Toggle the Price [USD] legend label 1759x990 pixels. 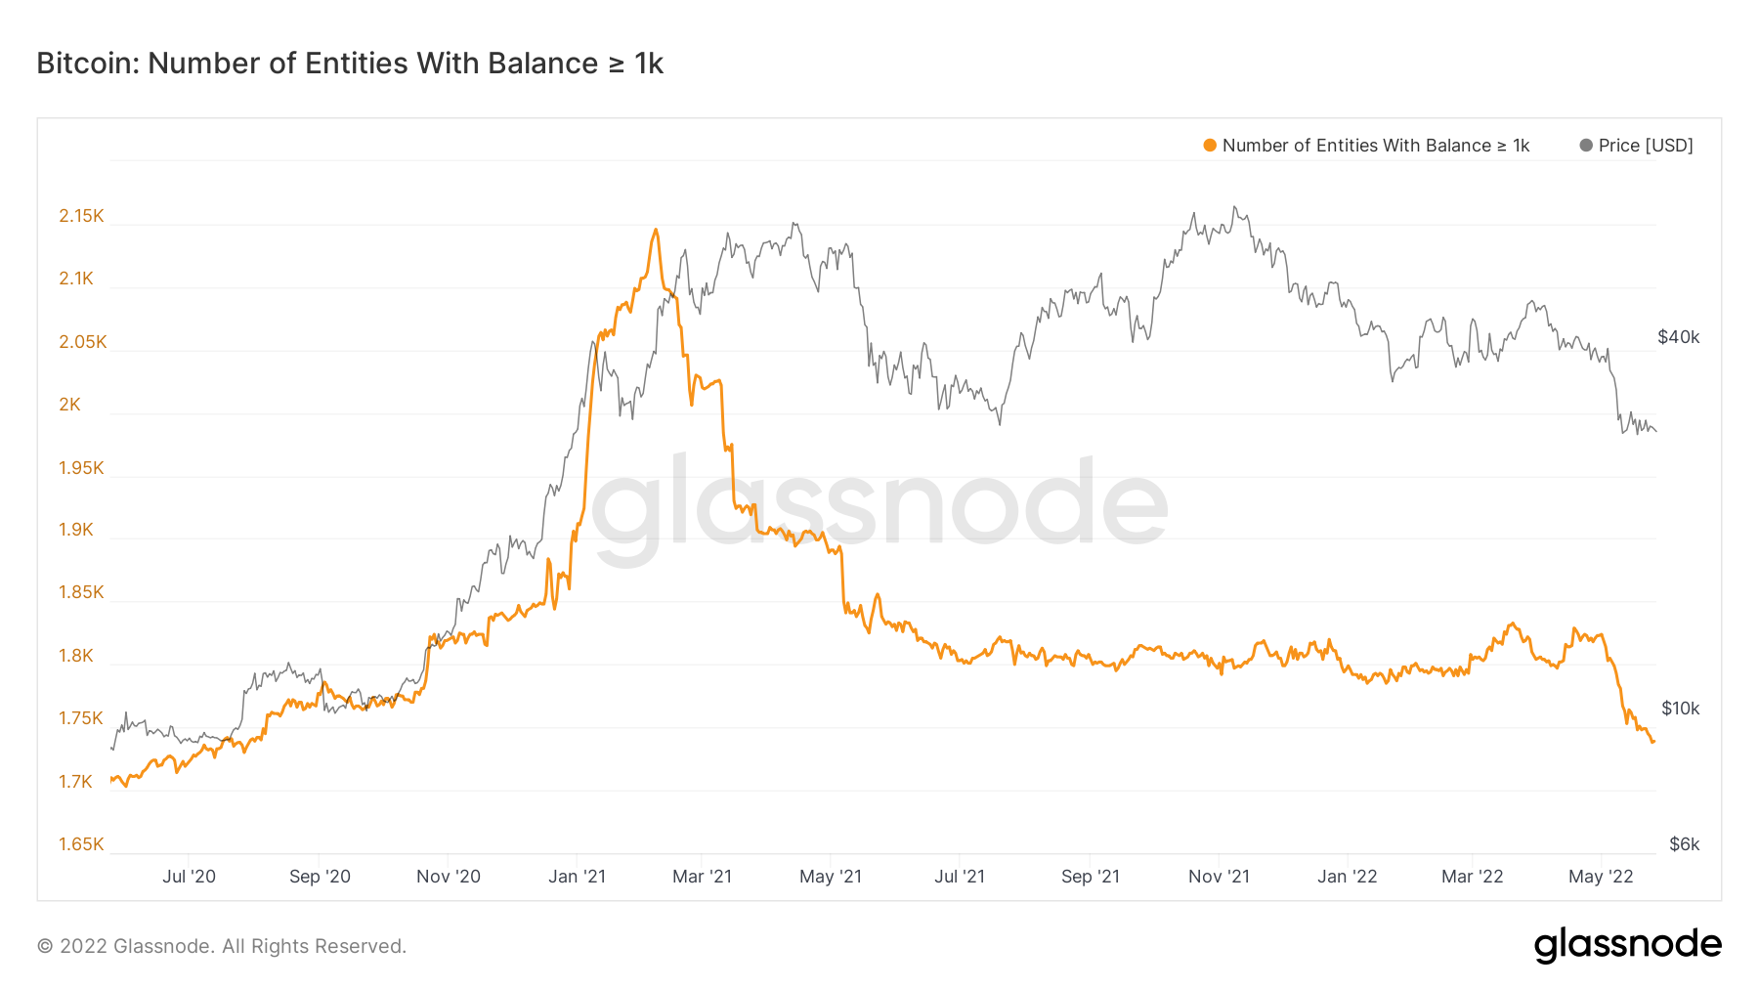click(1646, 146)
